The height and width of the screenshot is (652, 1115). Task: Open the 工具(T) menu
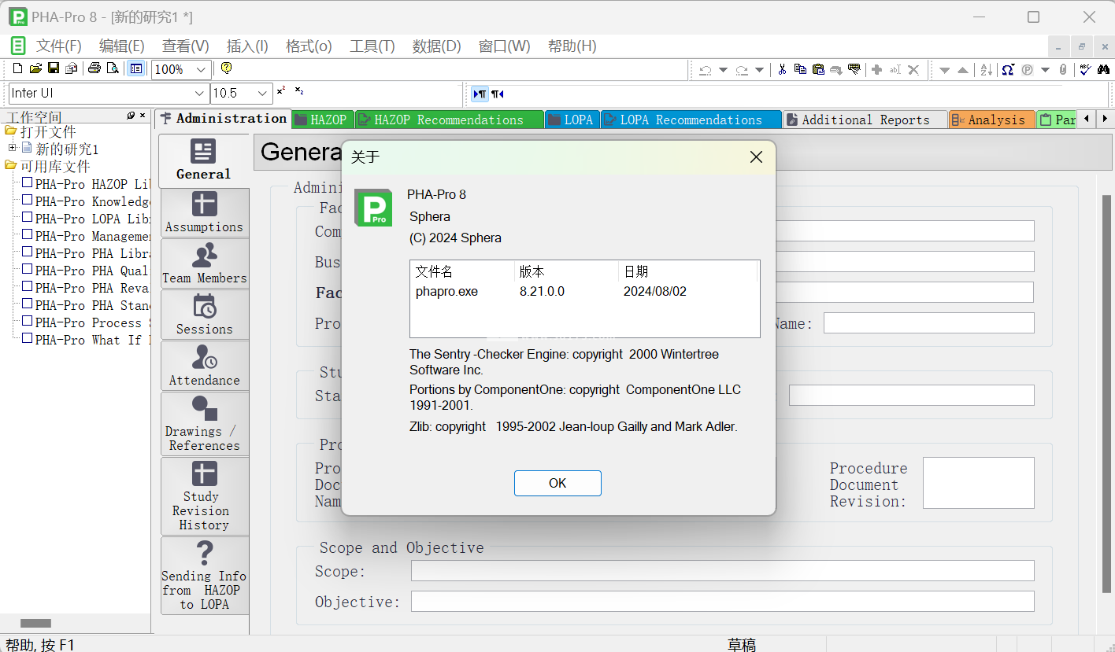(x=372, y=46)
